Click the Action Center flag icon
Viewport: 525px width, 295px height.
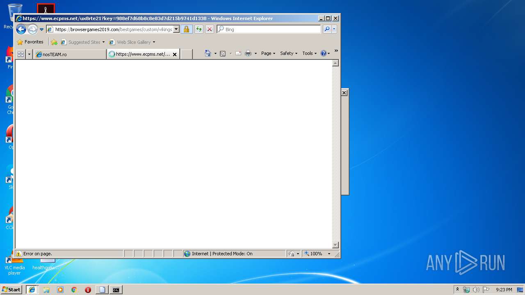tap(486, 290)
